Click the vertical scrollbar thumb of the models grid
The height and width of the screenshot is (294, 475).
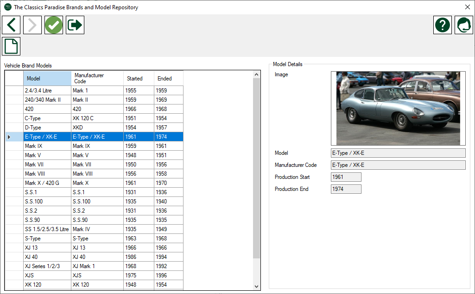coord(257,168)
